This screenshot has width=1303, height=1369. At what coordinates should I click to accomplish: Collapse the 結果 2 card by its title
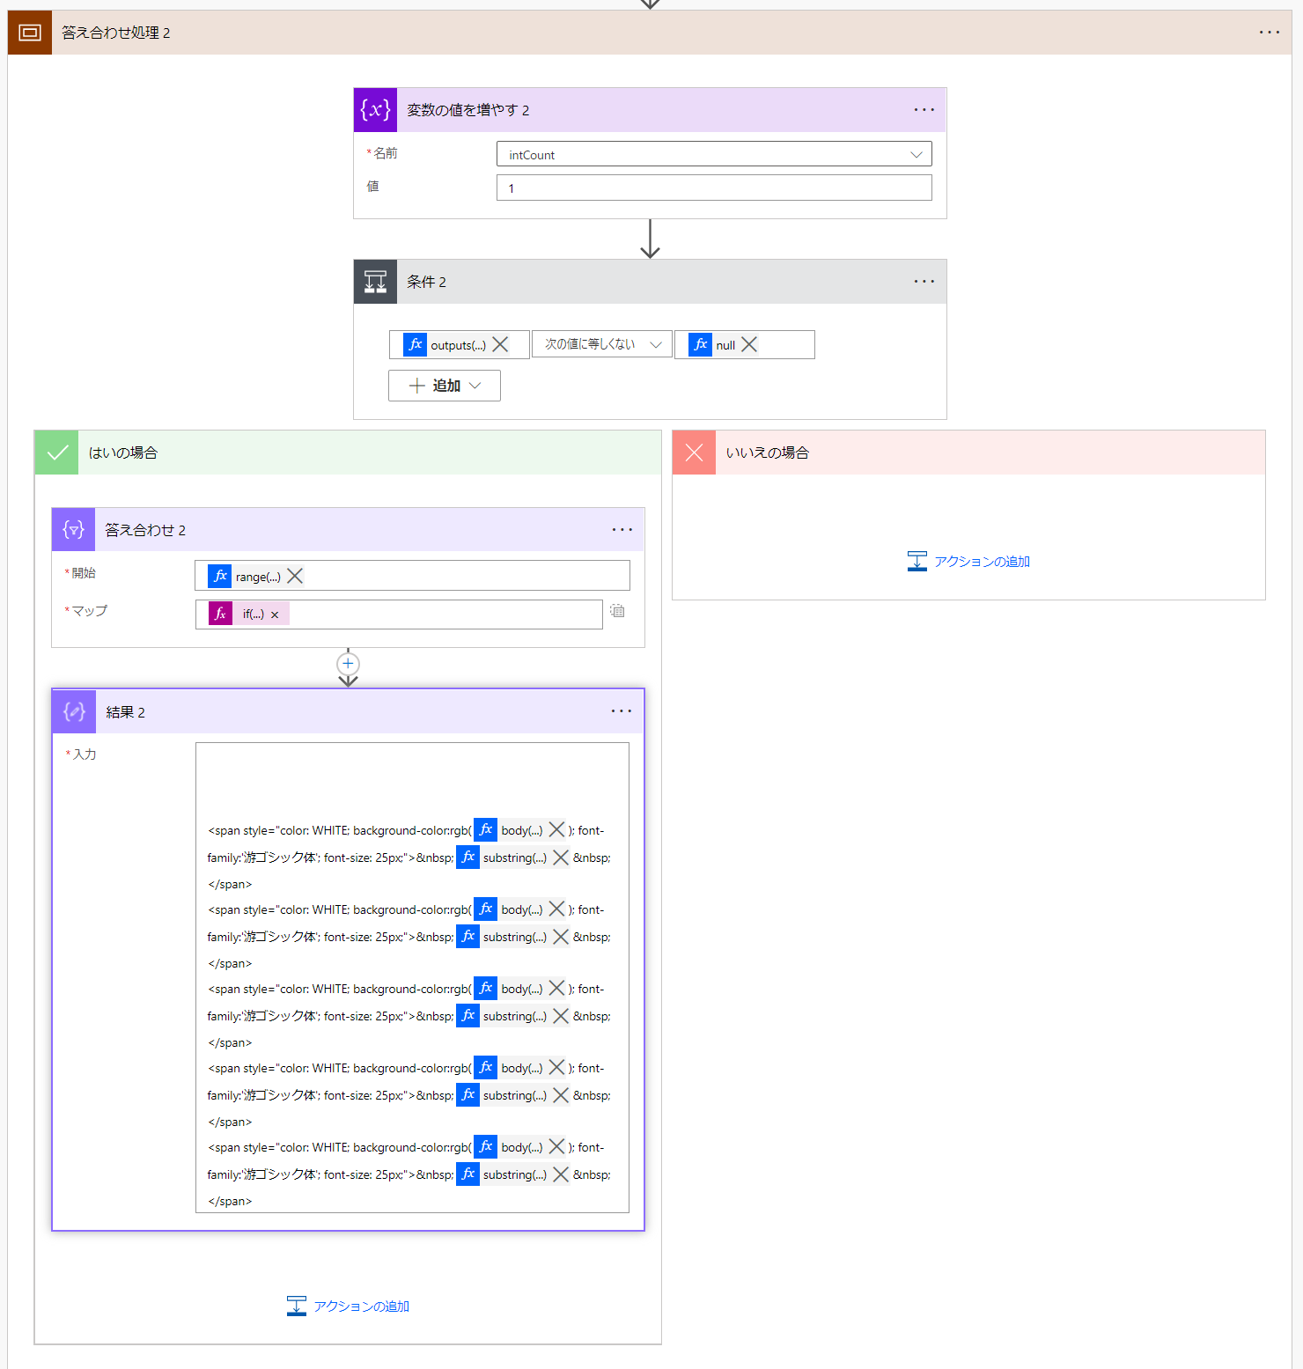[x=125, y=712]
